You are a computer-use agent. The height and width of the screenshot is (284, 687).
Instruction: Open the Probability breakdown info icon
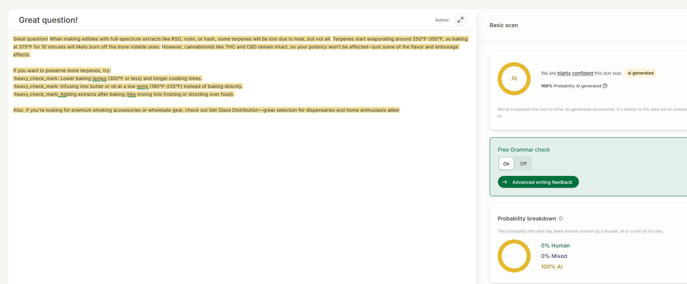click(561, 218)
